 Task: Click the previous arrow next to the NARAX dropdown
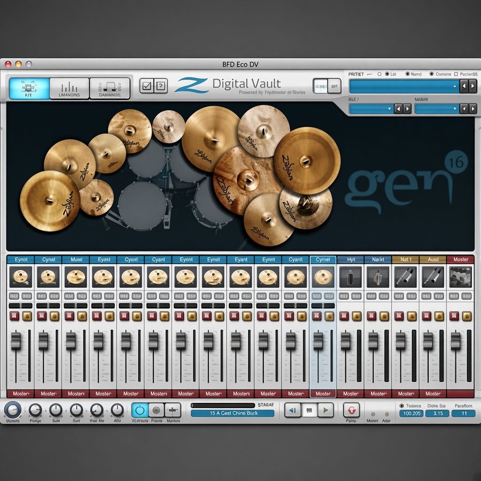point(464,109)
